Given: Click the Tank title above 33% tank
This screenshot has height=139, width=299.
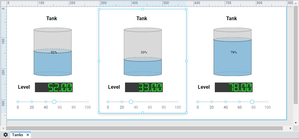Looking at the screenshot, I should 142,18.
